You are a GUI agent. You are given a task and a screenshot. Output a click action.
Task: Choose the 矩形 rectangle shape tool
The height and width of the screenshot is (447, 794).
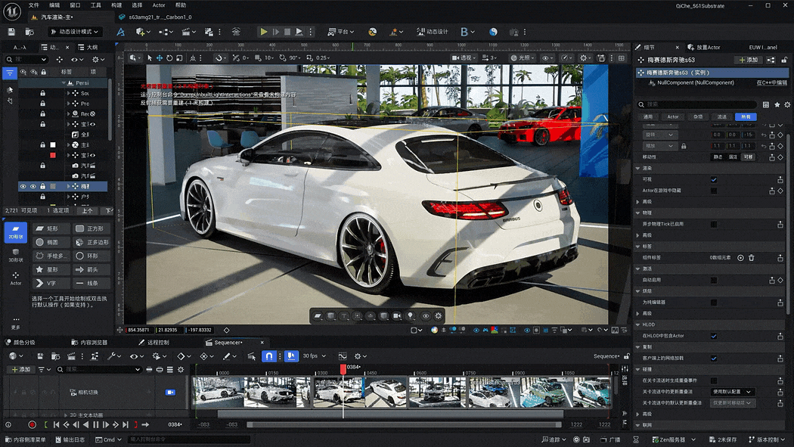(51, 229)
